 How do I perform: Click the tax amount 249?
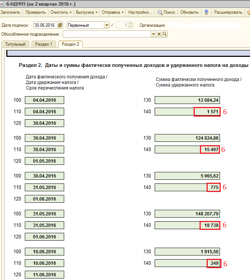click(187, 263)
